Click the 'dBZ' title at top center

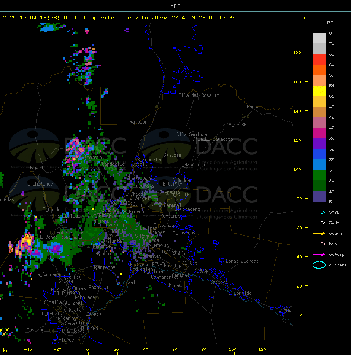pyautogui.click(x=175, y=6)
